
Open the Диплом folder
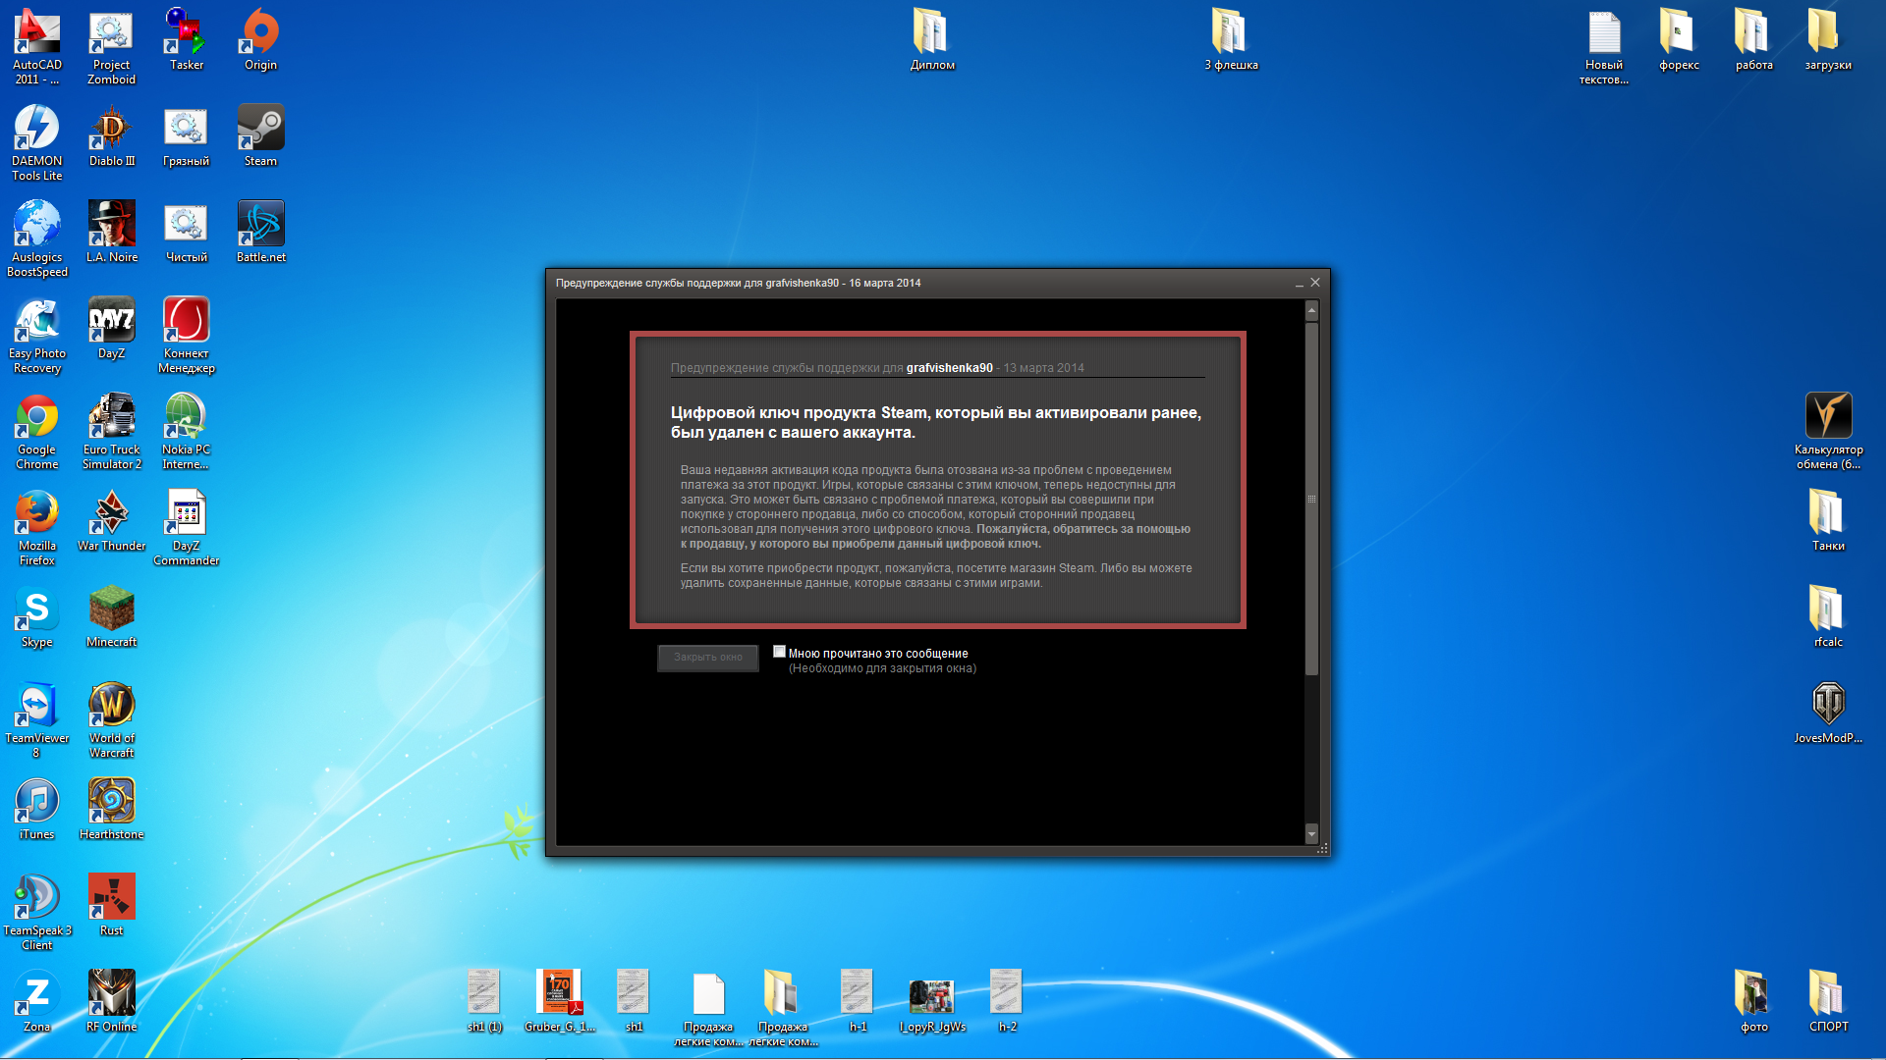click(932, 39)
